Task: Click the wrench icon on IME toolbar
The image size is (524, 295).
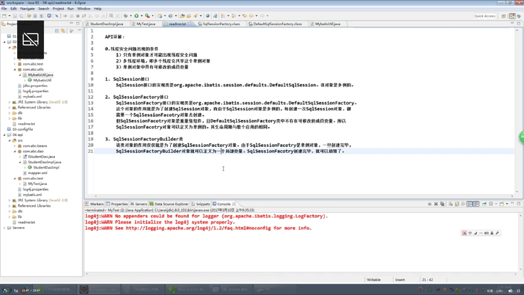Action: 497,233
